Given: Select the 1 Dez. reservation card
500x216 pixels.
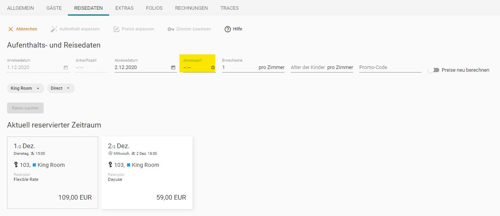Looking at the screenshot, I should pyautogui.click(x=53, y=173).
